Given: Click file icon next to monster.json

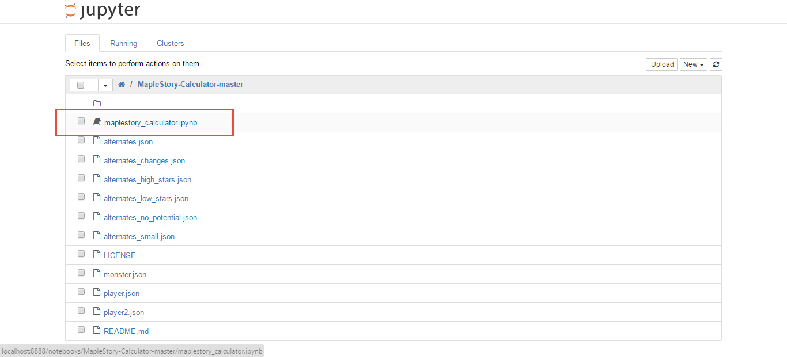Looking at the screenshot, I should [97, 274].
